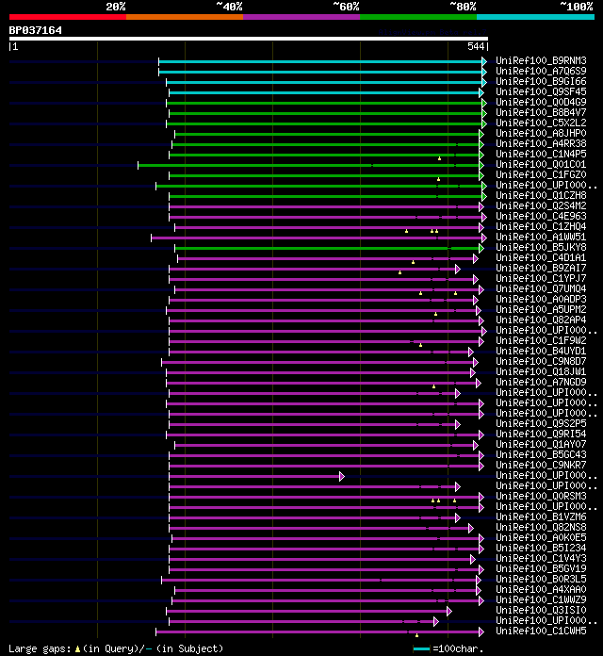Screen dimensions: 603x656
Task: Select label UniRef100_A1WW51
Action: pos(541,238)
